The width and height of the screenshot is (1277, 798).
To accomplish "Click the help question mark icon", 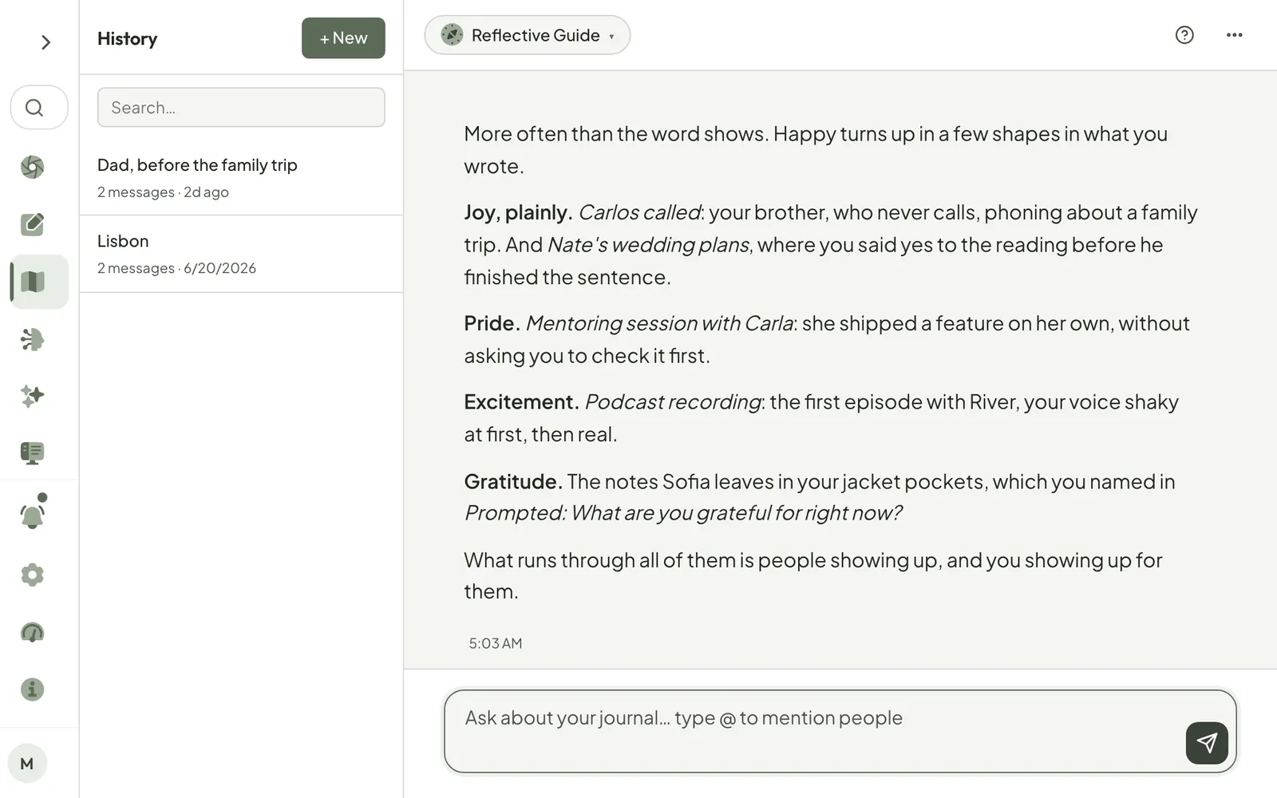I will pos(1184,35).
